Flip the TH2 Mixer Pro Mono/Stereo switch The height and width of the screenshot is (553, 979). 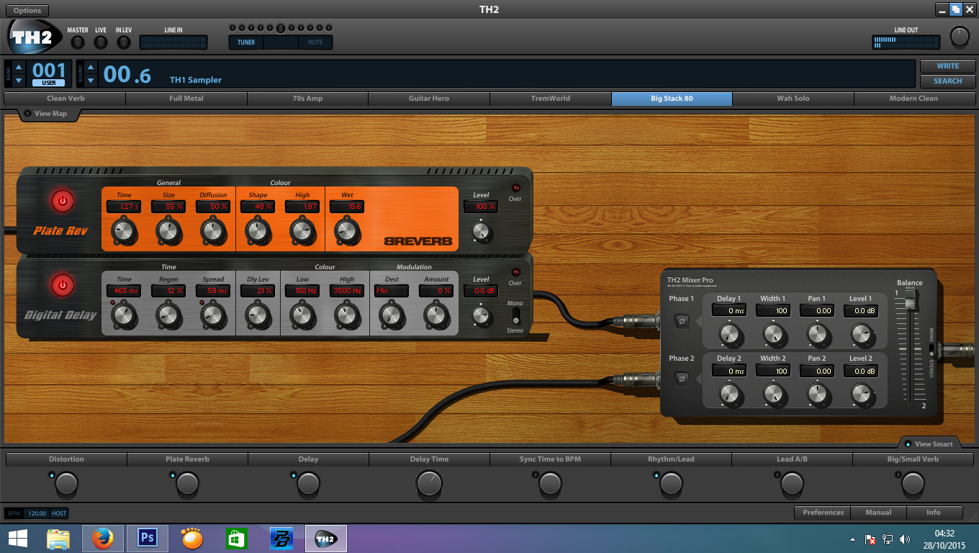931,351
